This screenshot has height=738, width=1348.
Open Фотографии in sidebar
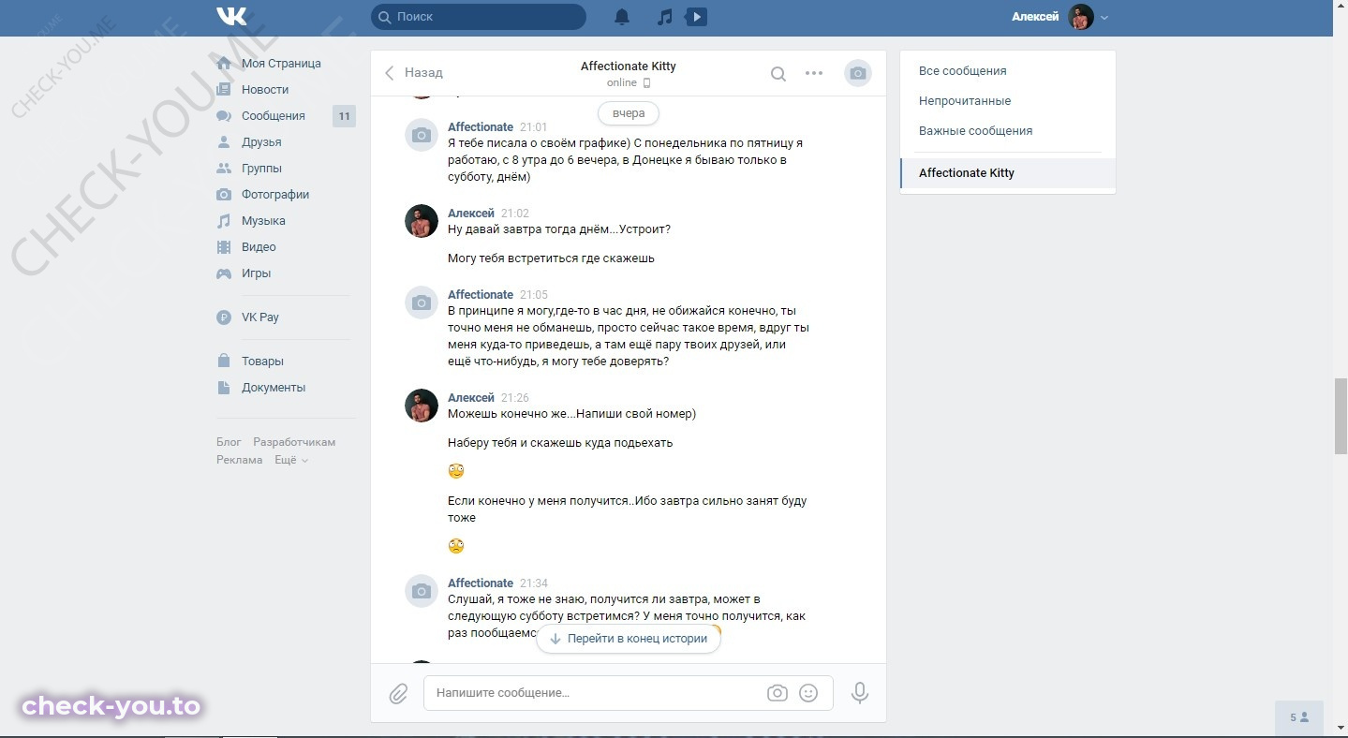tap(275, 195)
